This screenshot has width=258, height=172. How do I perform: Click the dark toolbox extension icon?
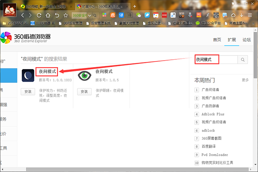[x=181, y=15]
